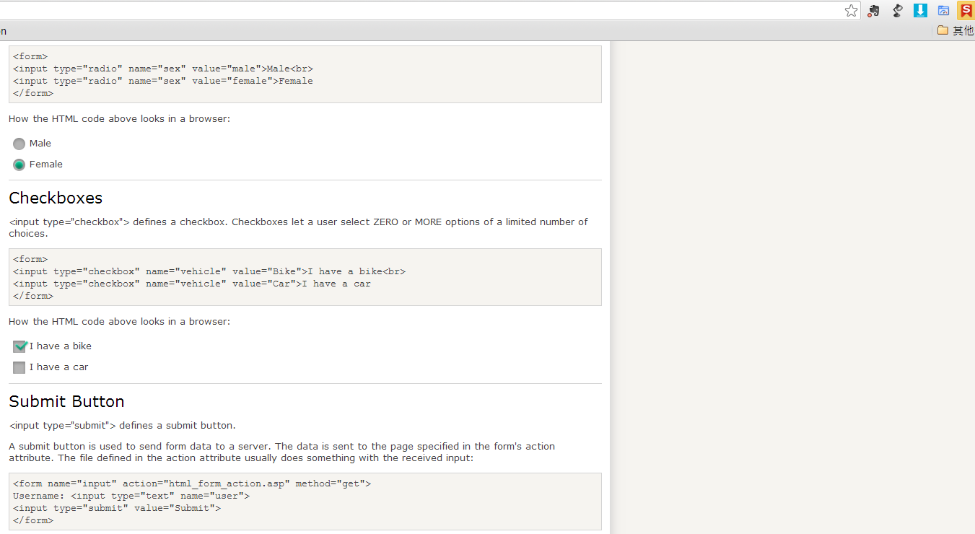Click the code line containing value="male"

(163, 69)
